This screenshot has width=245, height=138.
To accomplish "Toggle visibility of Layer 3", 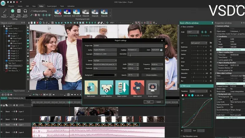I will click(2, 112).
